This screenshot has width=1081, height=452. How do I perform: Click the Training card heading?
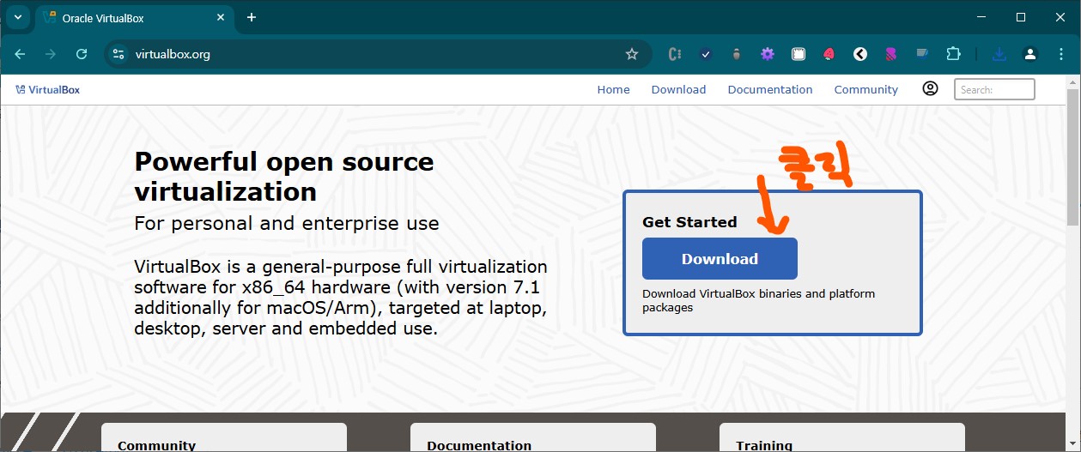point(764,445)
